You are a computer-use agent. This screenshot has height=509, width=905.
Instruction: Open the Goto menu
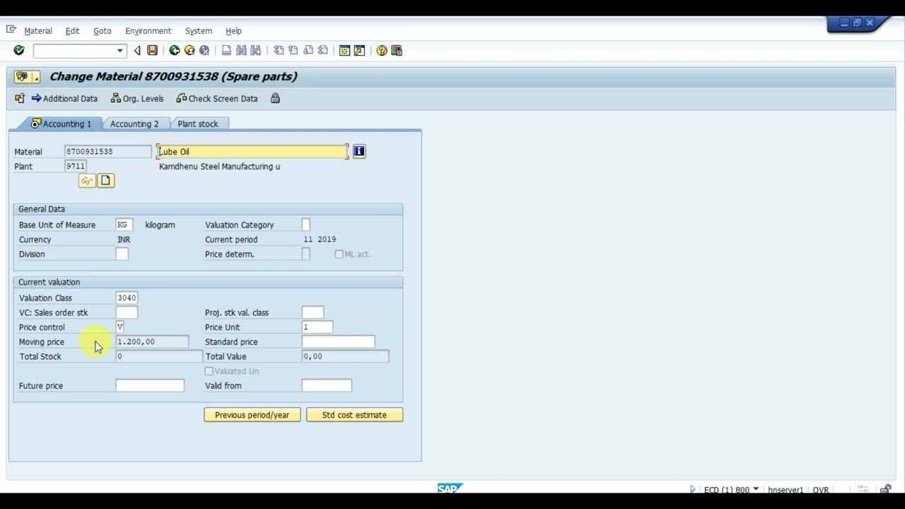point(103,31)
